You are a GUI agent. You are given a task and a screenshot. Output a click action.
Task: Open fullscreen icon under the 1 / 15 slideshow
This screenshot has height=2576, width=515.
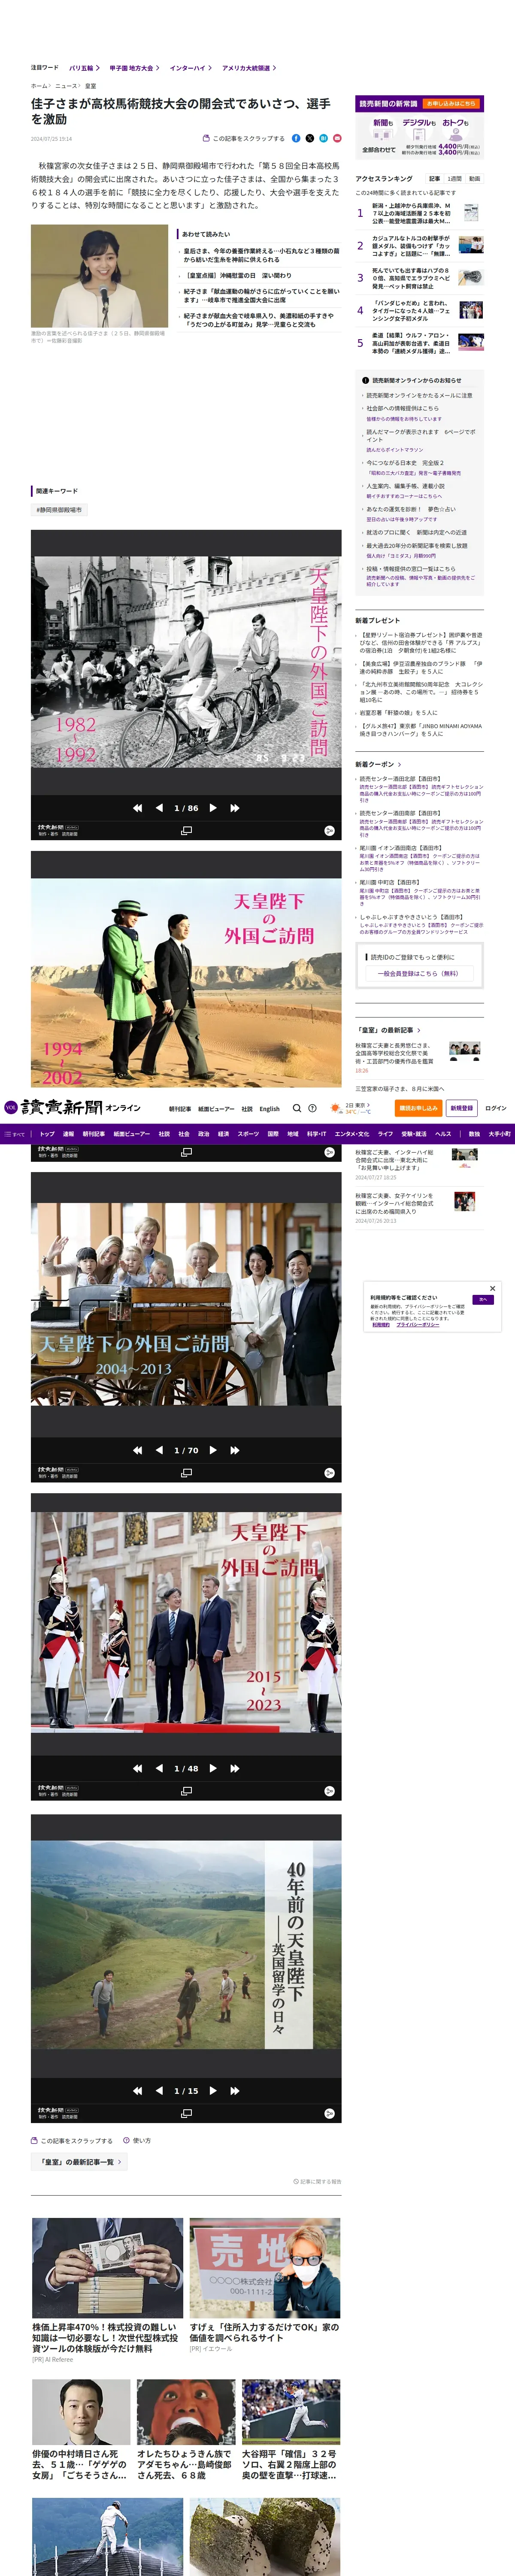(186, 2113)
